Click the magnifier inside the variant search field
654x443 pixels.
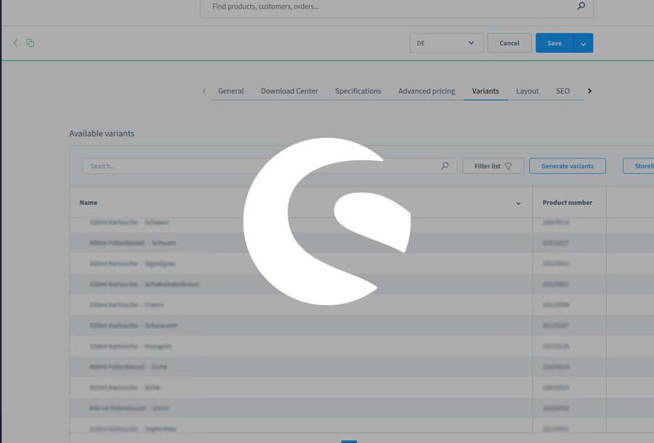pos(444,166)
